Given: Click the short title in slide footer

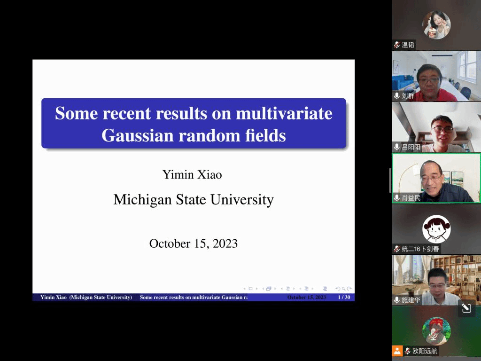Looking at the screenshot, I should click(193, 298).
